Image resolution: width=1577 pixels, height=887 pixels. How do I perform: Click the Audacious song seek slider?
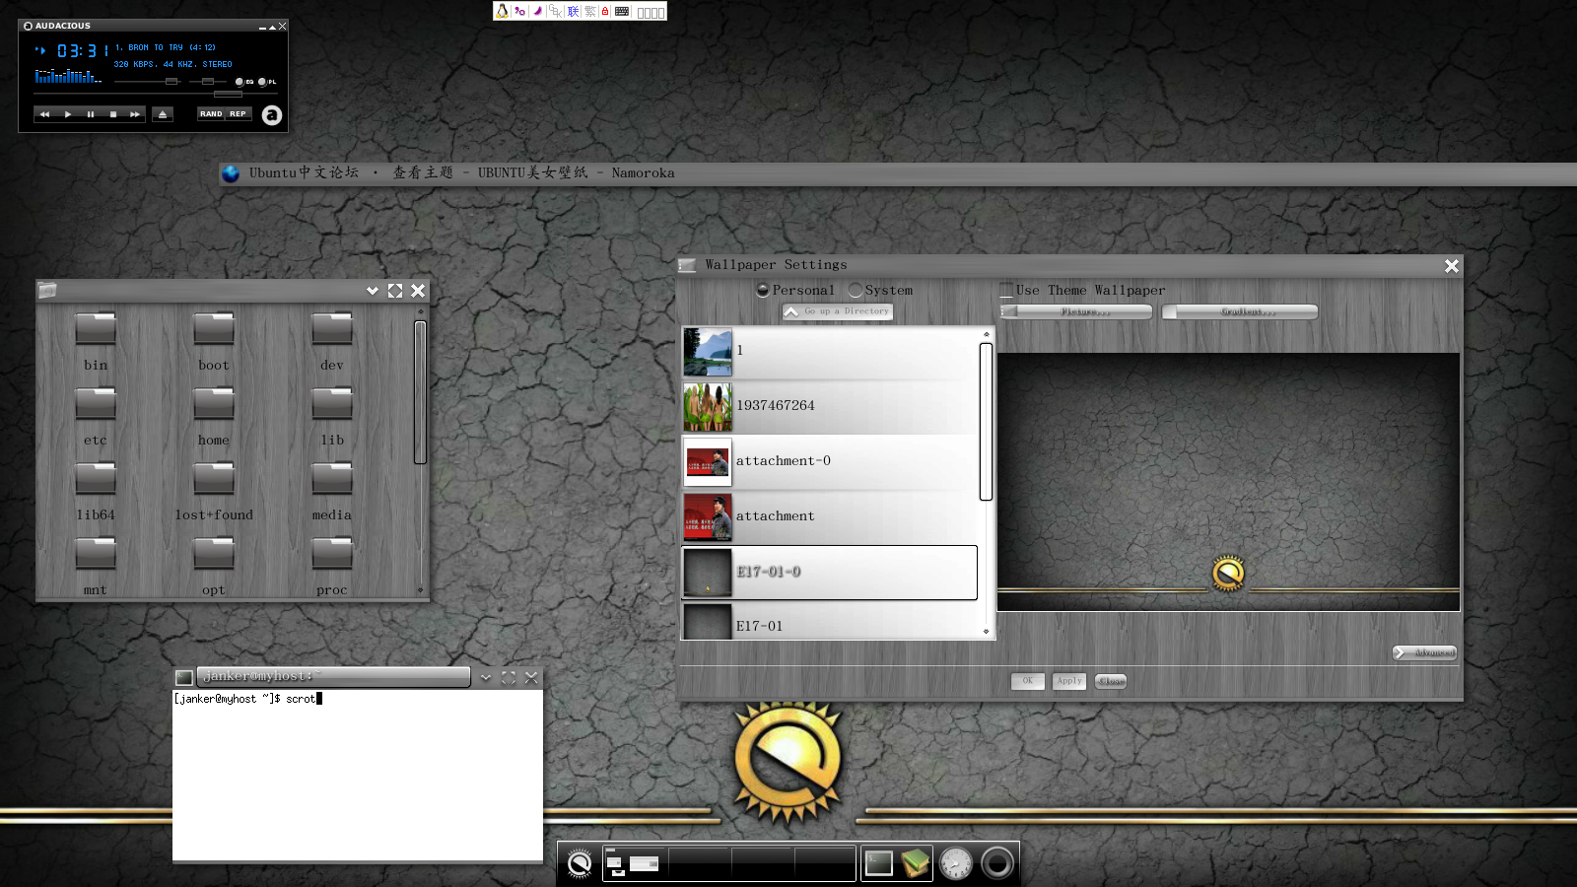pyautogui.click(x=228, y=95)
